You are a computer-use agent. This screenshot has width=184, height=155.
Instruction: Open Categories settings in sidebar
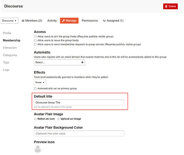click(x=10, y=55)
